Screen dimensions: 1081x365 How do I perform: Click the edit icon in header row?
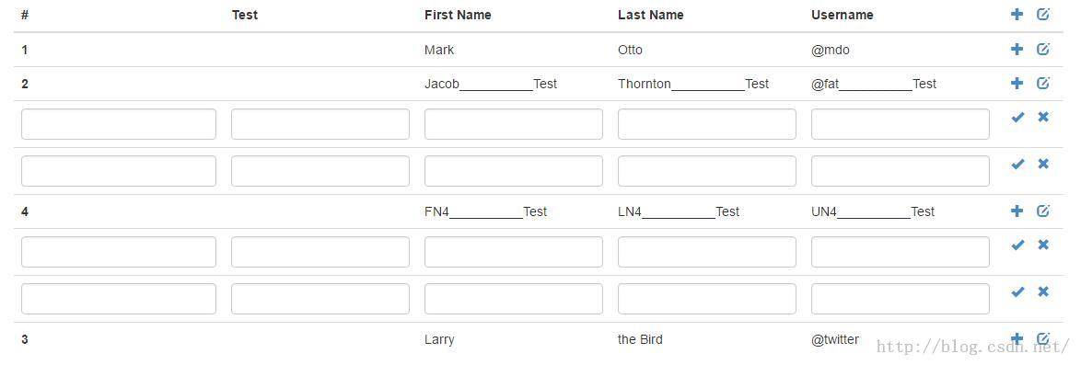pyautogui.click(x=1043, y=14)
